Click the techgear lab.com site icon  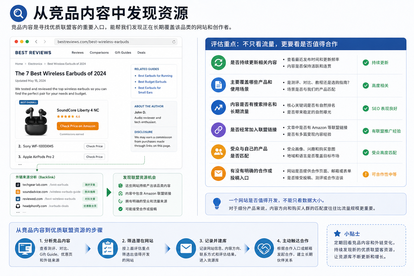18,185
